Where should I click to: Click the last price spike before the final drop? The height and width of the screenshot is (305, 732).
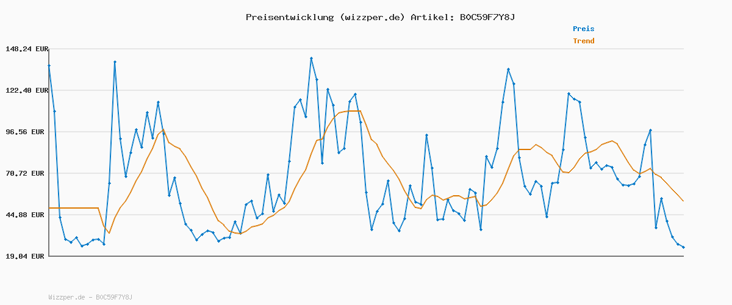click(x=650, y=131)
